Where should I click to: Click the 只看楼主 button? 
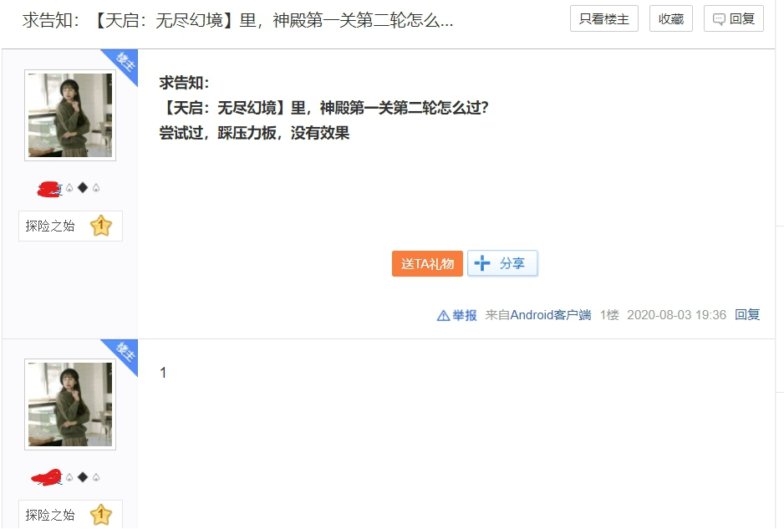[x=604, y=19]
